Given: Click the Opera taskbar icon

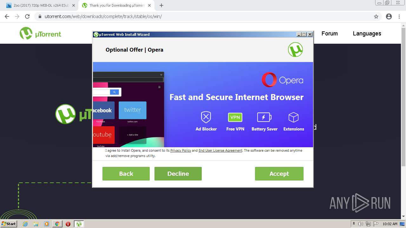Looking at the screenshot, I should tap(68, 224).
